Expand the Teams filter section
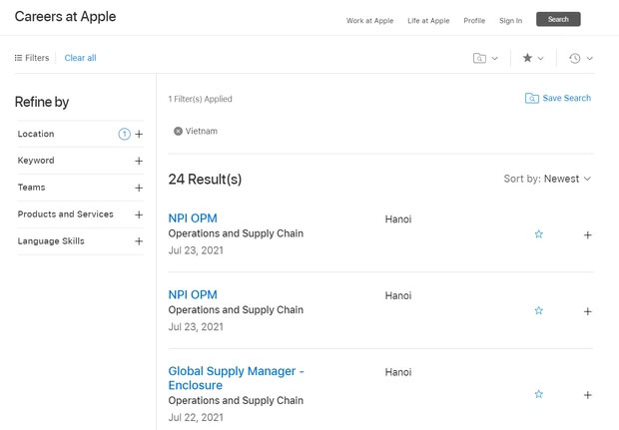The height and width of the screenshot is (430, 619). [139, 188]
